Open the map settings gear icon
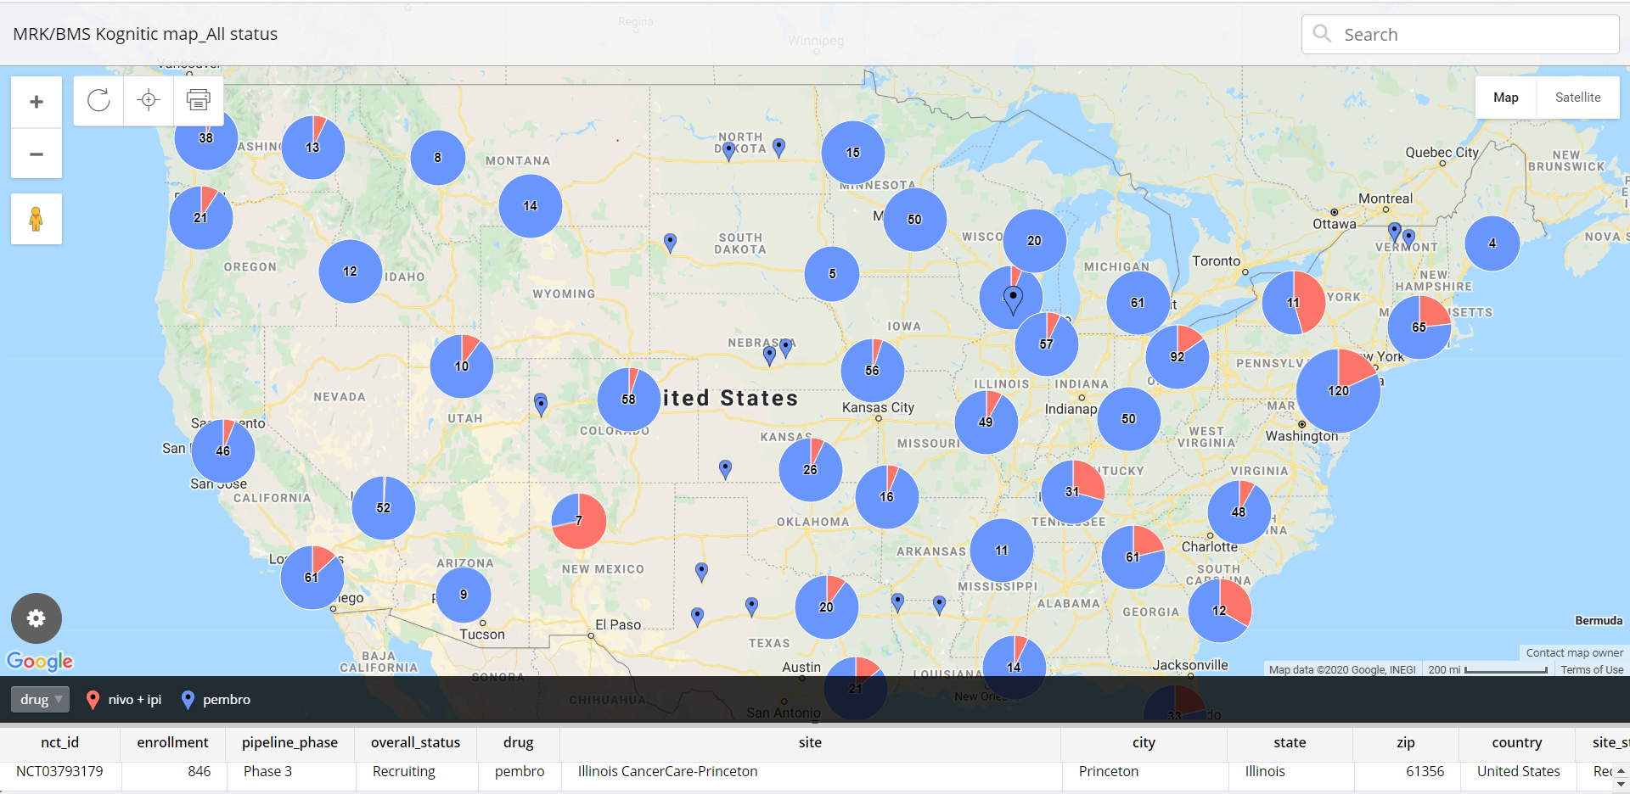 pos(36,618)
